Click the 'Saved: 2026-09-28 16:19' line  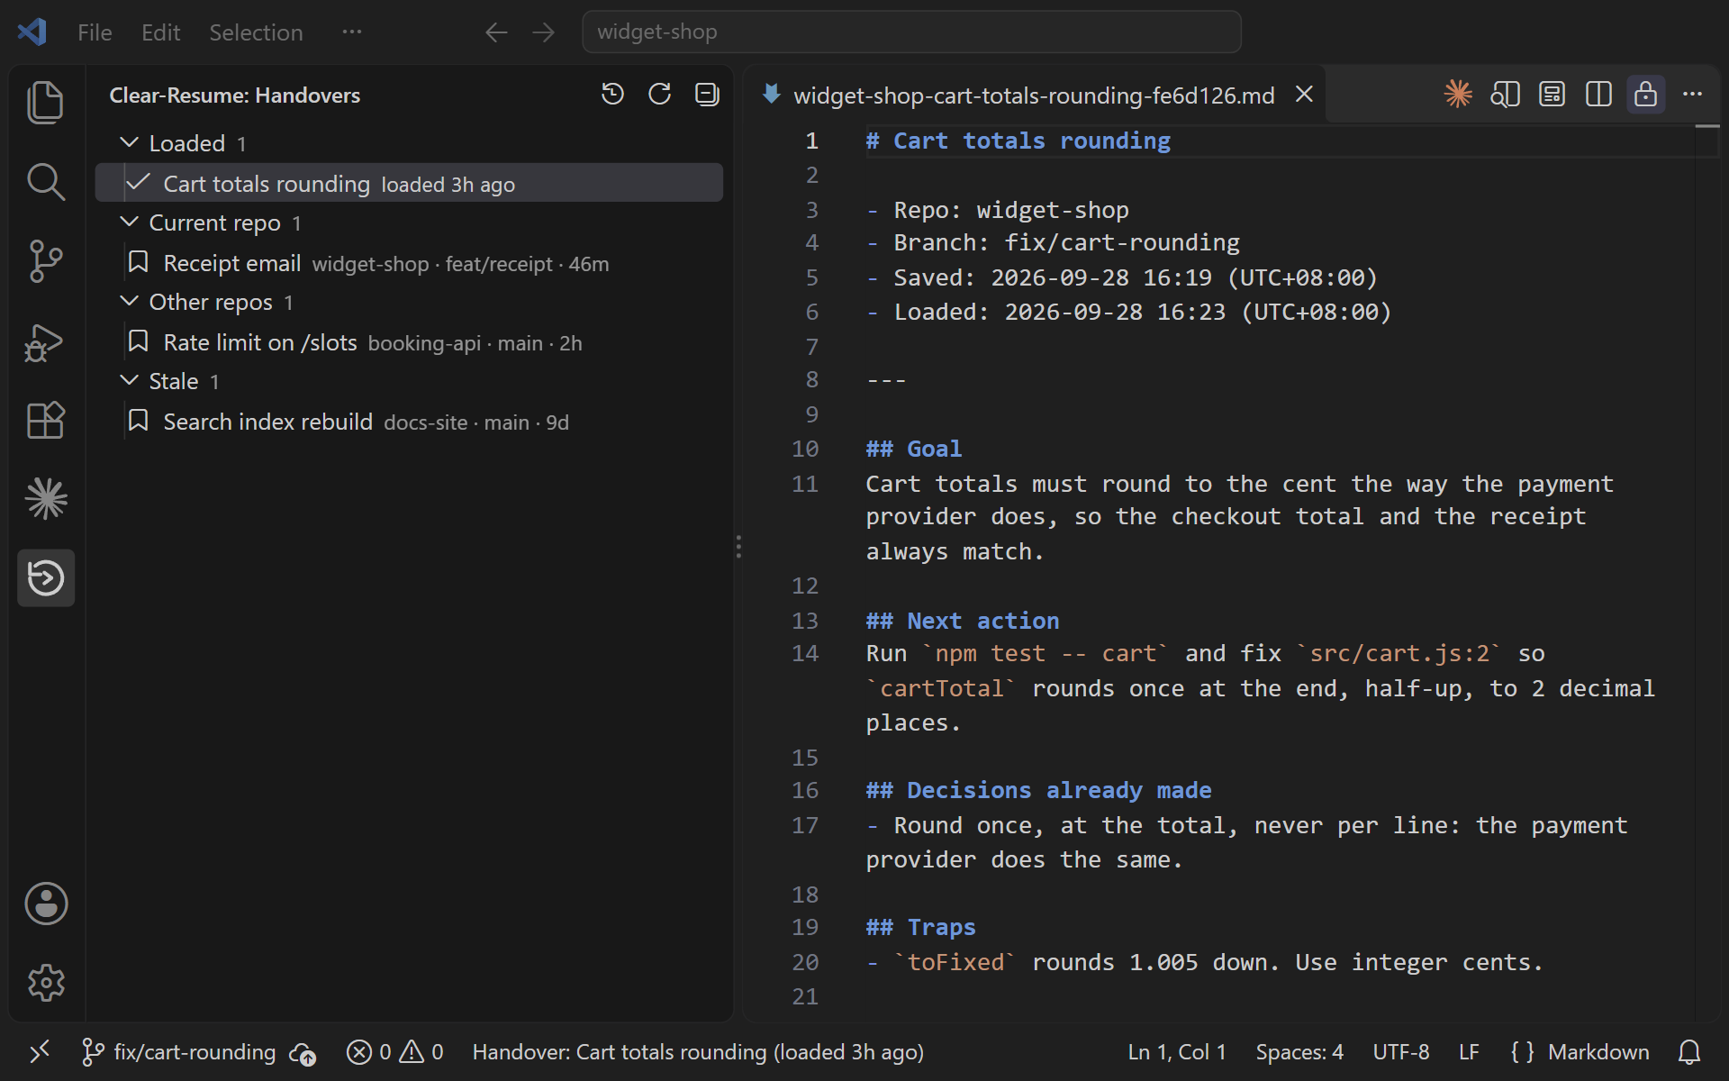point(1122,277)
